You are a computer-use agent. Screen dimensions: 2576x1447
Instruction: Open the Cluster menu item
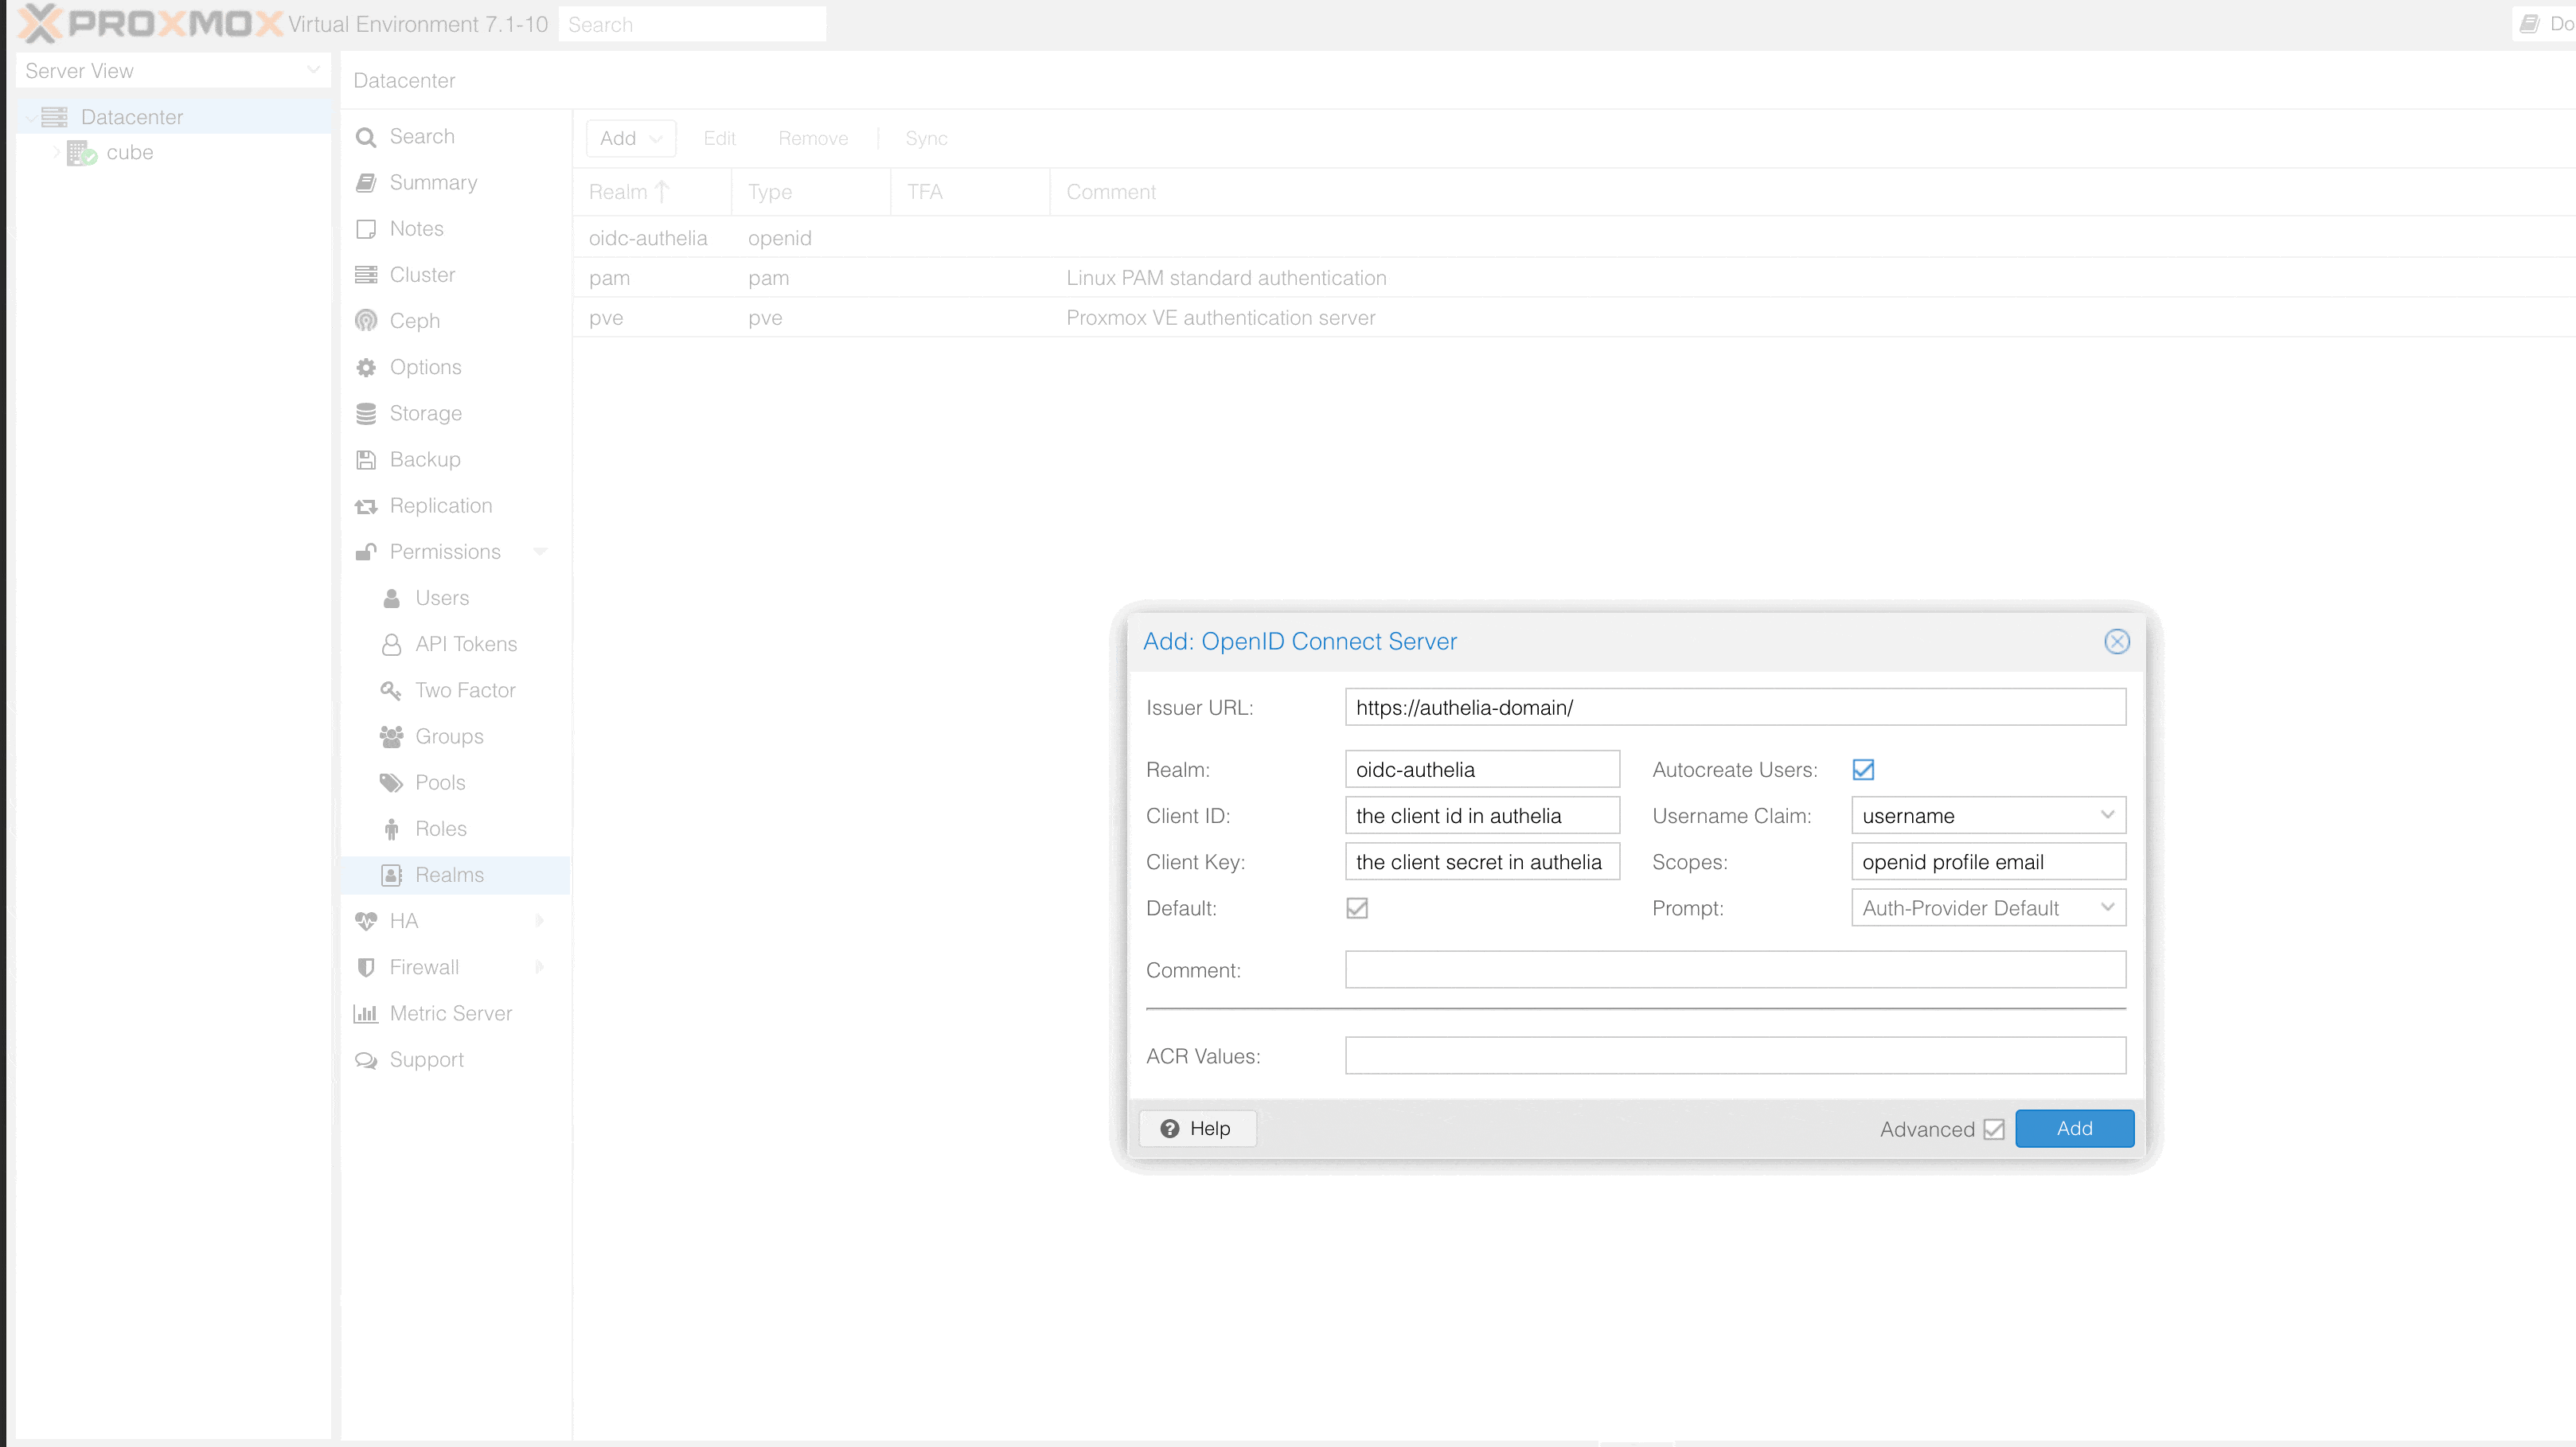click(456, 275)
